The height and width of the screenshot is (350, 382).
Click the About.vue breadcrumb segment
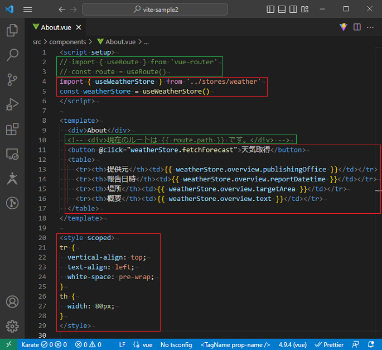[x=116, y=42]
